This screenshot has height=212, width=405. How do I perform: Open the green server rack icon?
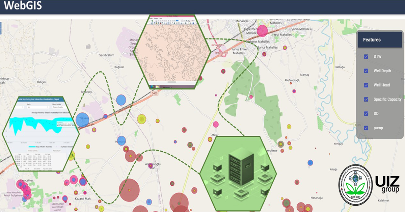[x=238, y=173]
